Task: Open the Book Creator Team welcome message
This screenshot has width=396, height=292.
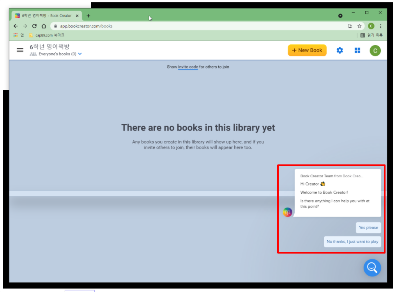Action: (338, 193)
